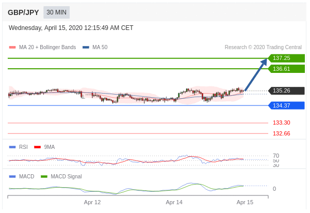Click the MA 20 + Bollinger Bands red swatch
This screenshot has width=310, height=213.
coord(12,48)
